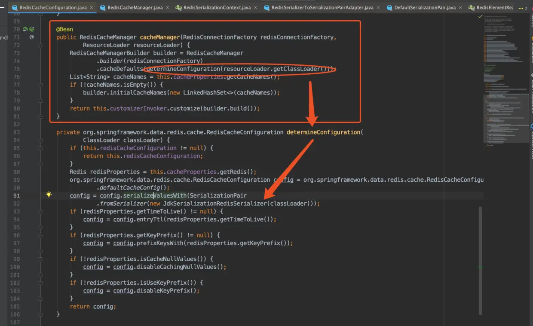The height and width of the screenshot is (326, 533).
Task: Open RedisSerializationContext.java tab
Action: [x=217, y=8]
